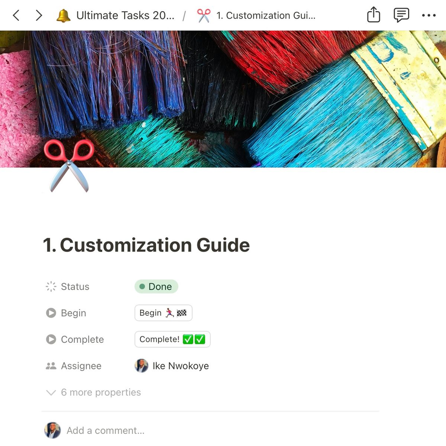Viewport: 446px width, 446px height.
Task: Click the Customization Guide page title
Action: 146,245
